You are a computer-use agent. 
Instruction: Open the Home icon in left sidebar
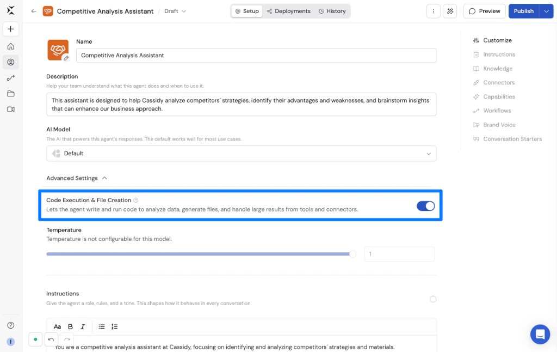click(x=11, y=46)
